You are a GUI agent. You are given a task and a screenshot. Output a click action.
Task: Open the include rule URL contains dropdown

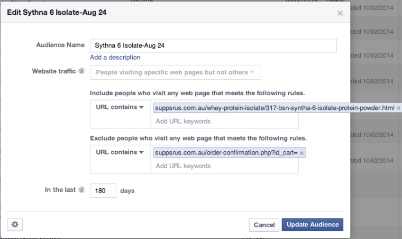point(120,107)
